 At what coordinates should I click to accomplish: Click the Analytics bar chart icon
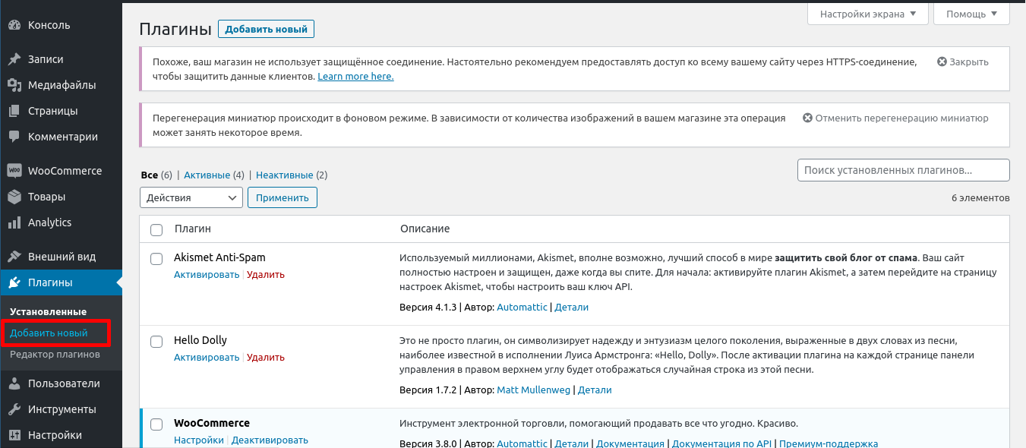coord(14,222)
